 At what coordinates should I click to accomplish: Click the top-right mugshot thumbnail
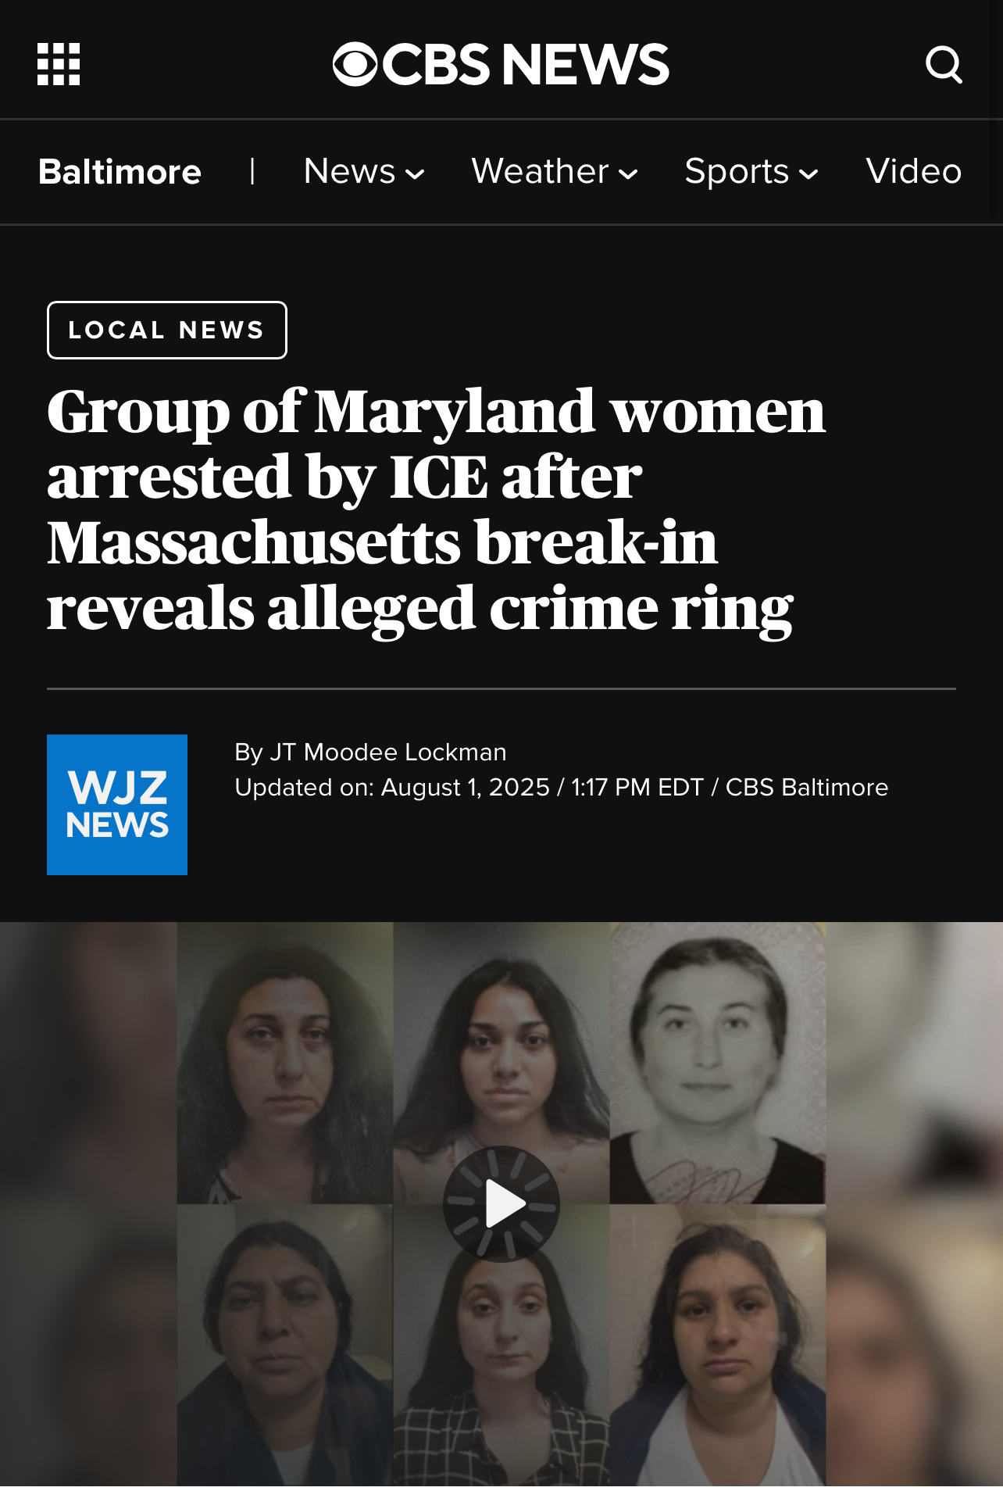[717, 1063]
